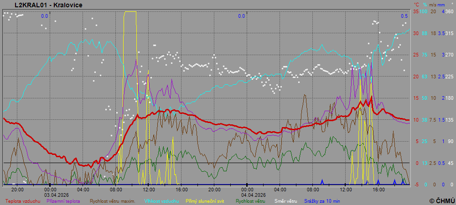Select the Přízemní teplota legend entry
The height and width of the screenshot is (205, 456).
pos(63,200)
